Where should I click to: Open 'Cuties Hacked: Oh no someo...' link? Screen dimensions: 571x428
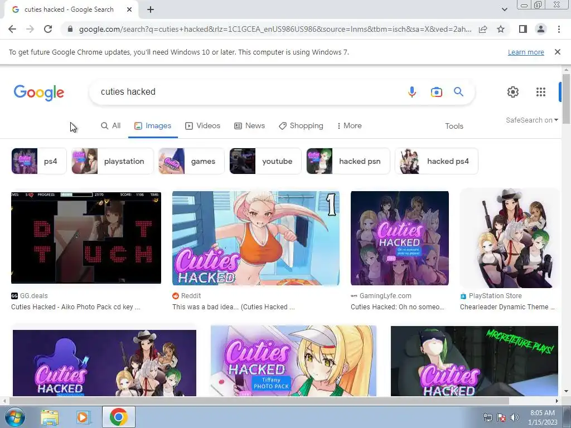(397, 307)
